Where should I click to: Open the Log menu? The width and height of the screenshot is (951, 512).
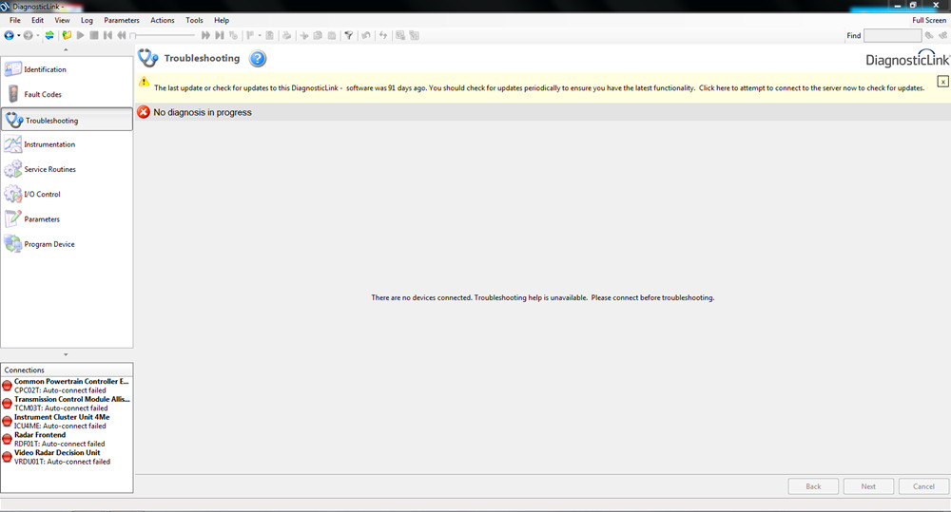(87, 20)
